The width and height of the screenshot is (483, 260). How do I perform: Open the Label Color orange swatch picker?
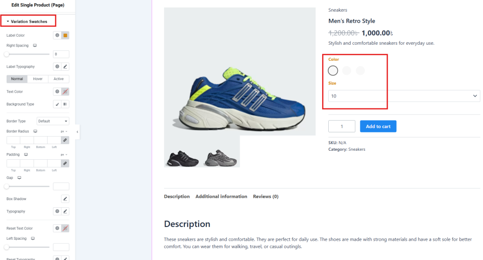coord(65,35)
